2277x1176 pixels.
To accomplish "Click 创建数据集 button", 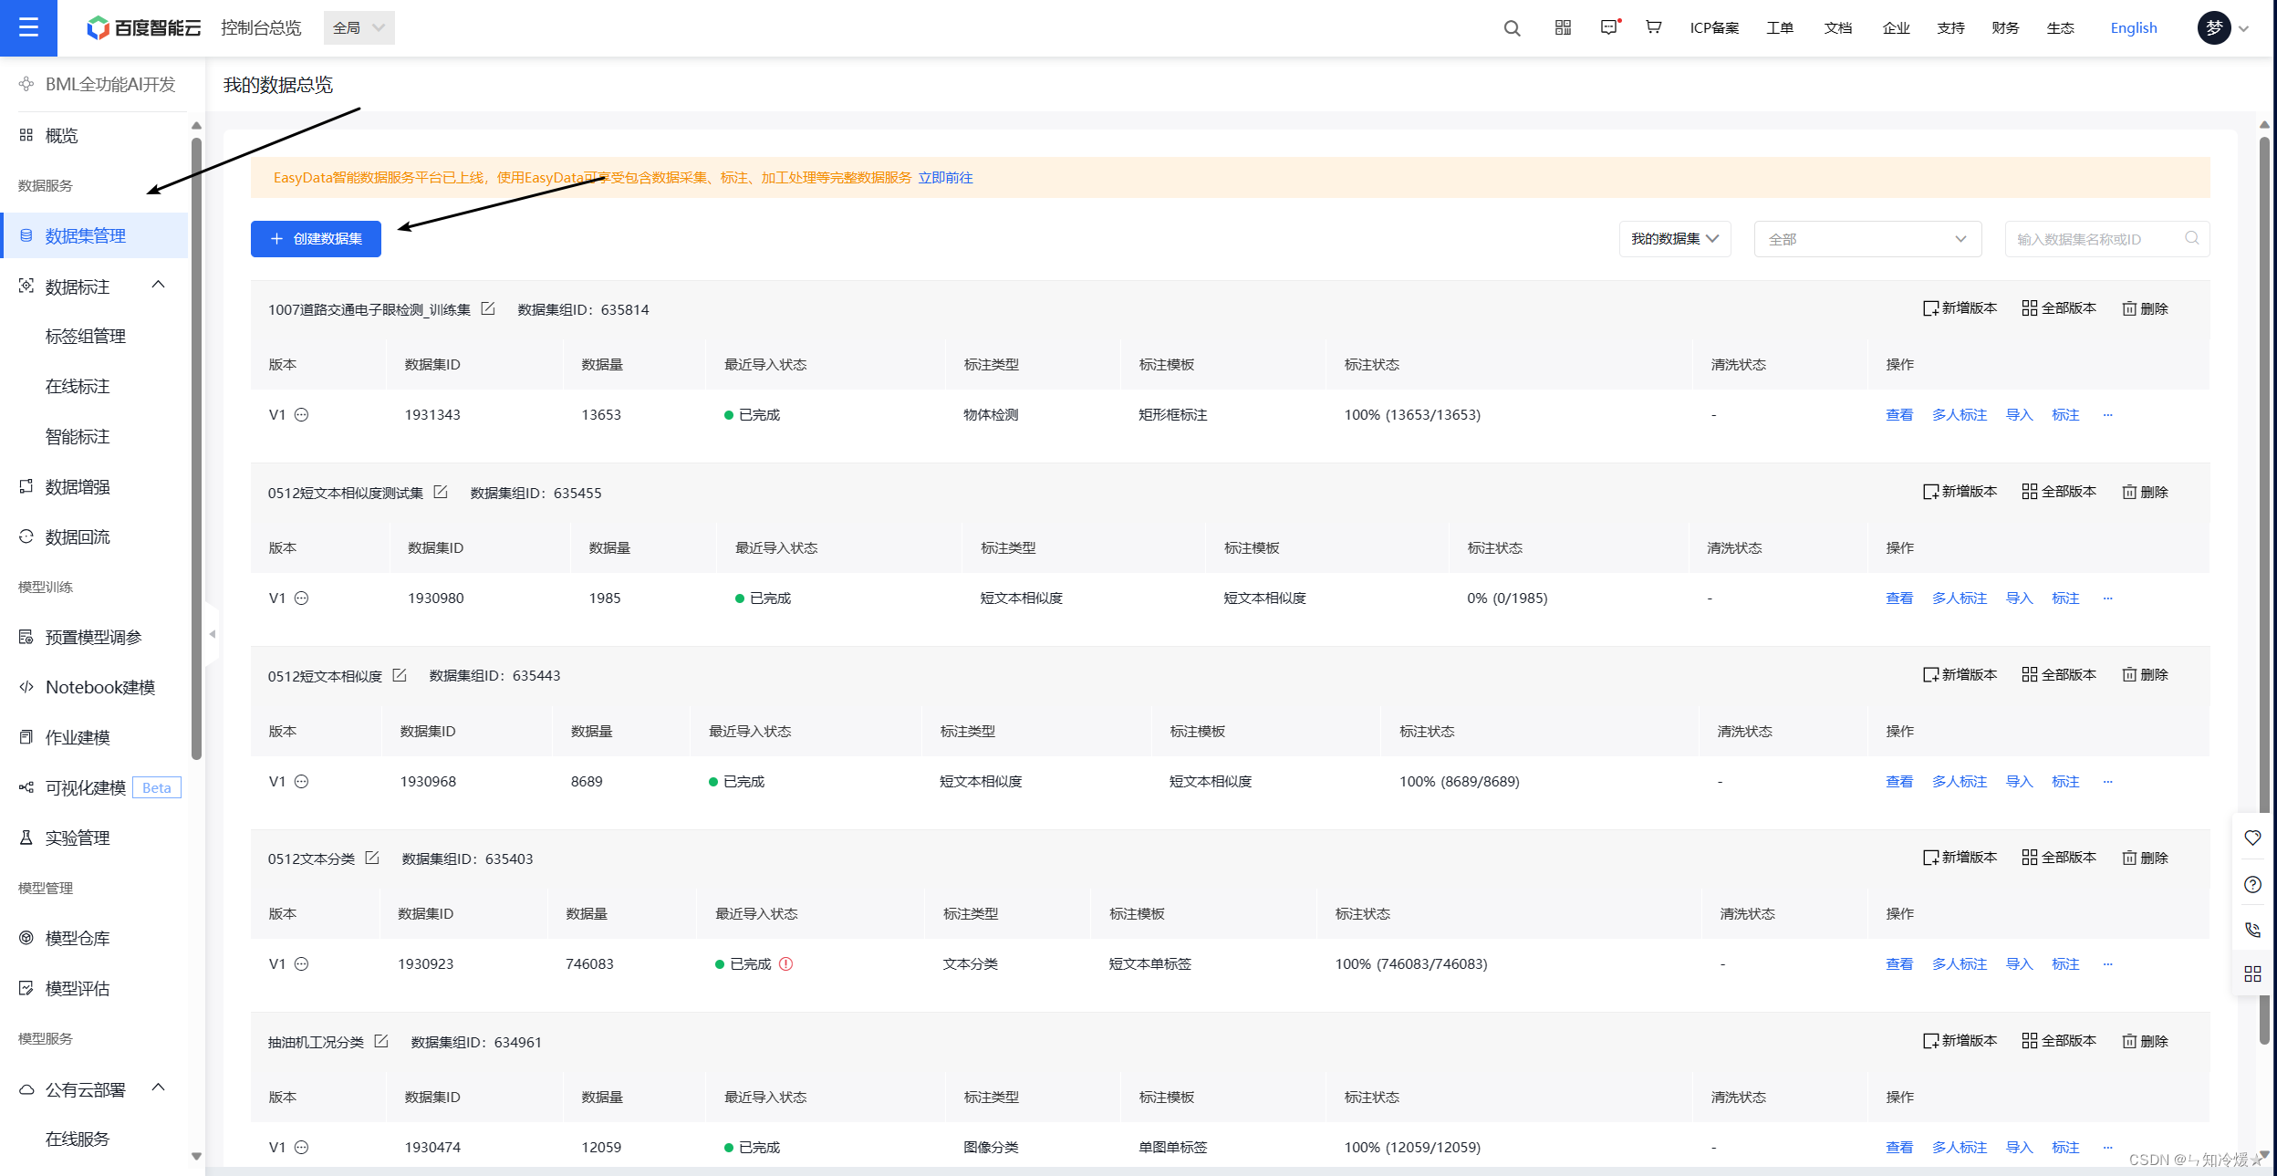I will point(316,239).
